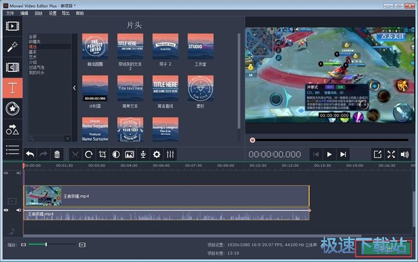418x262 pixels.
Task: Select the 王者荣耀.mp4 audio waveform clip
Action: [x=167, y=215]
